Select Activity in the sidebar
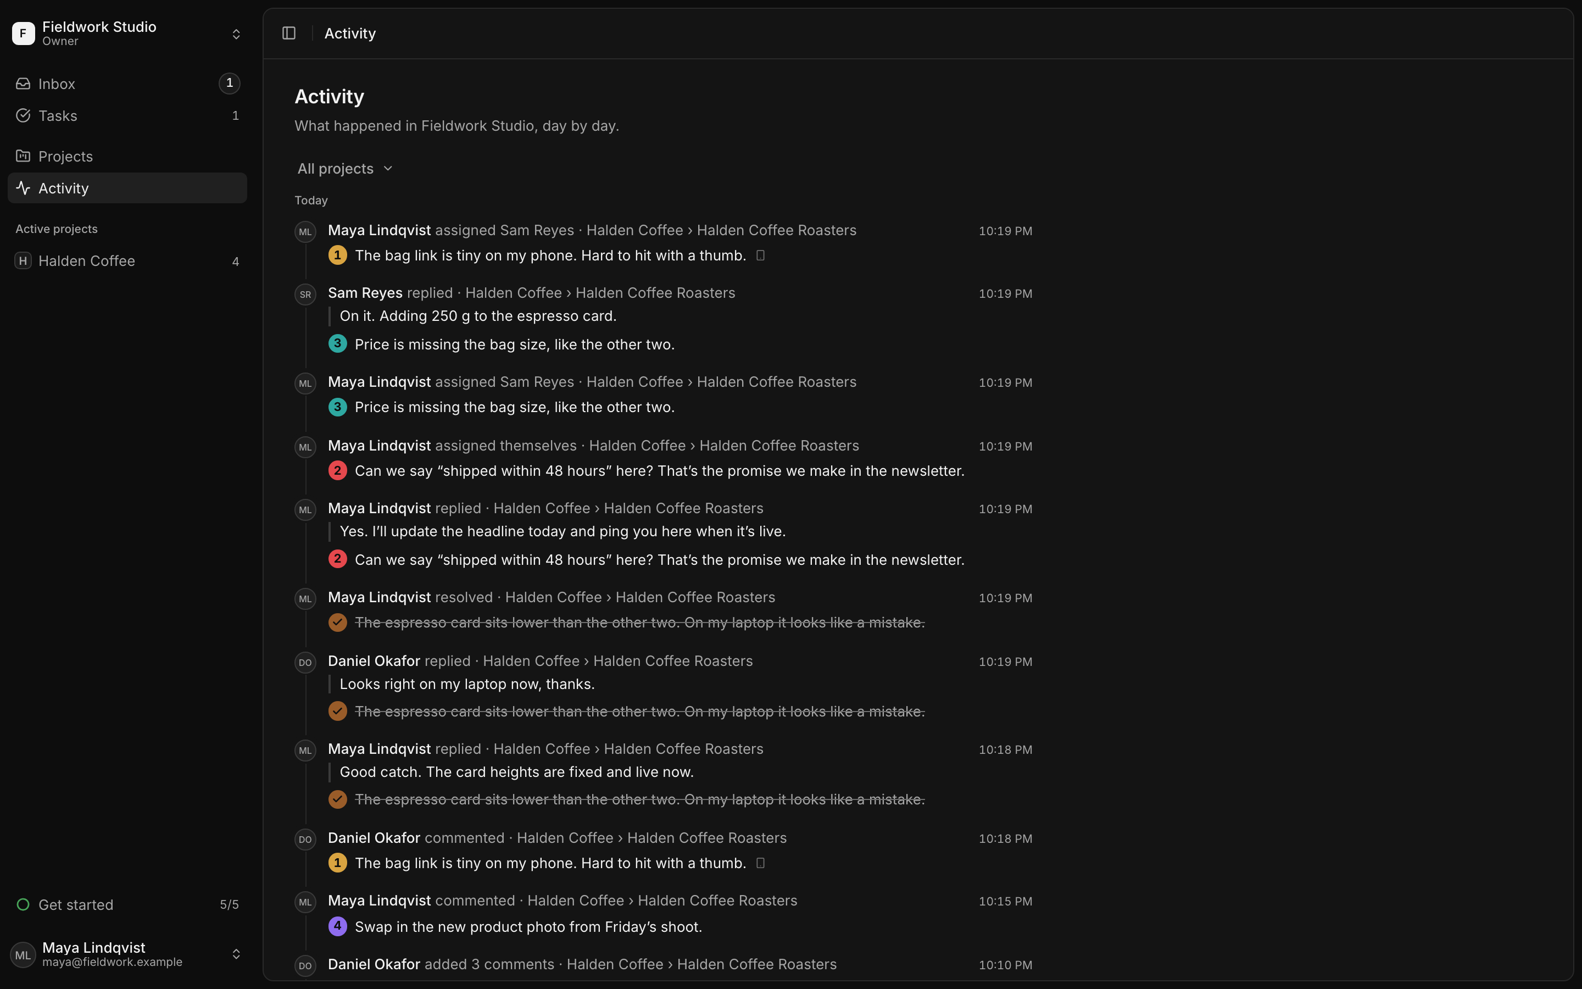Screen dimensions: 1582x989 (x=127, y=188)
